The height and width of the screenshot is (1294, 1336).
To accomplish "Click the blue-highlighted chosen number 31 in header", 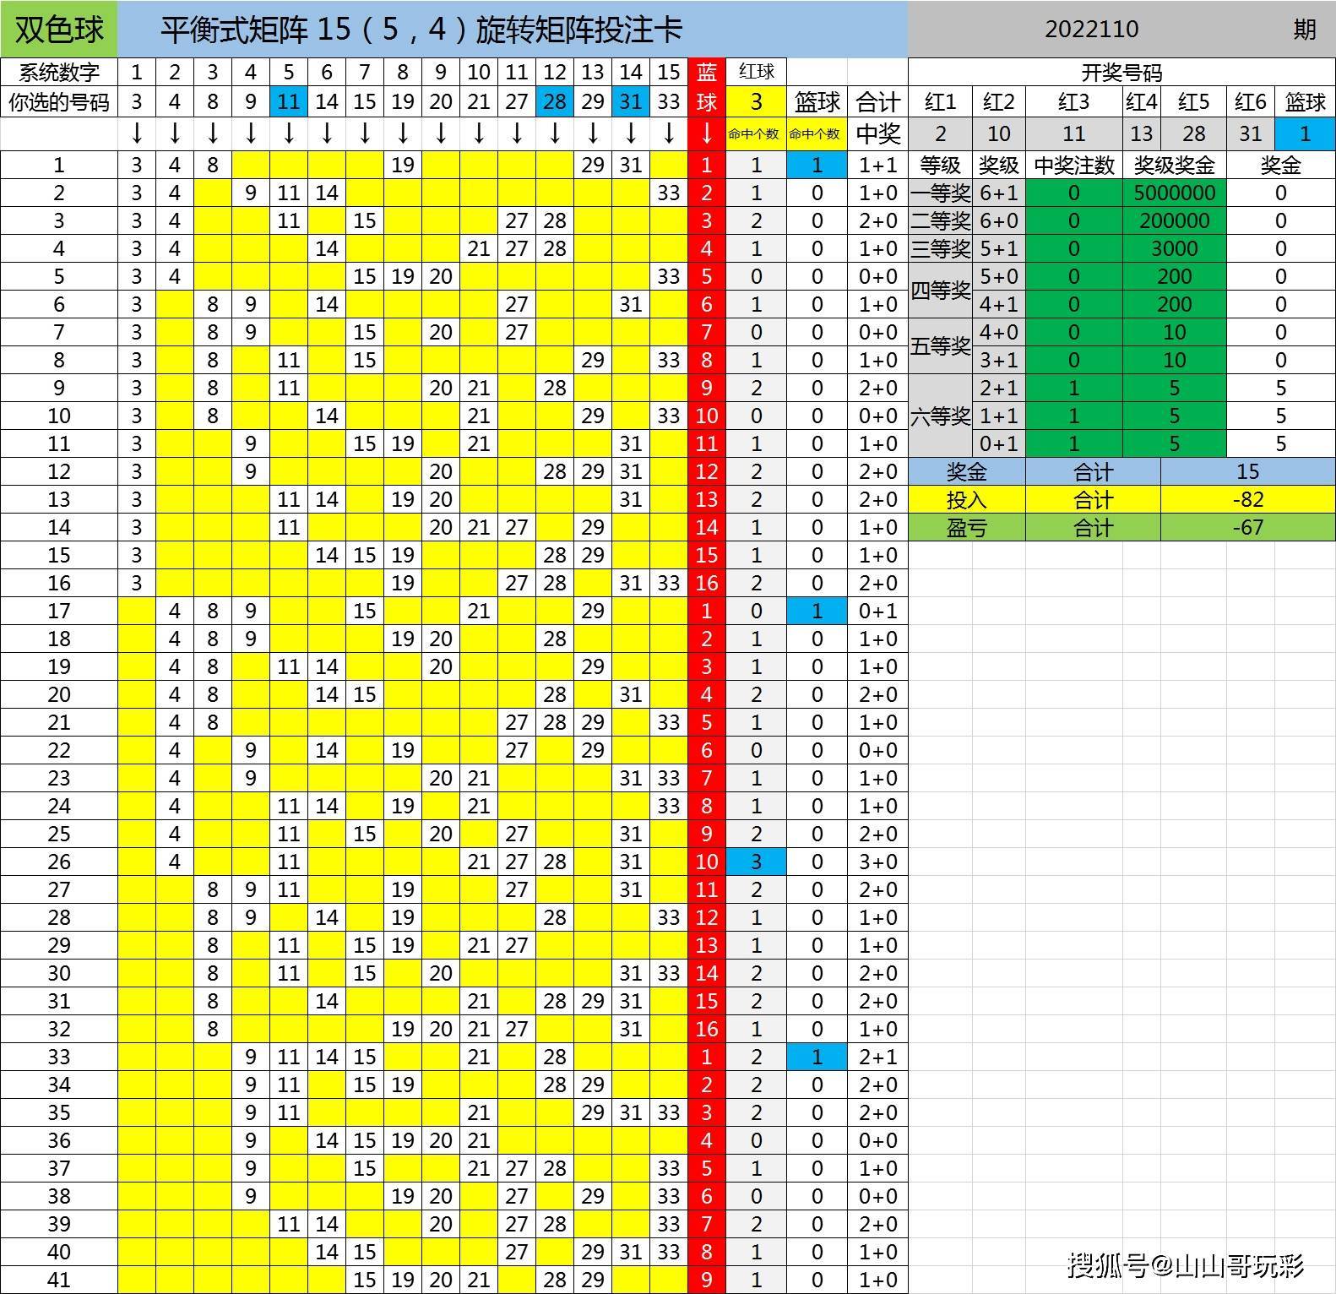I will (631, 102).
